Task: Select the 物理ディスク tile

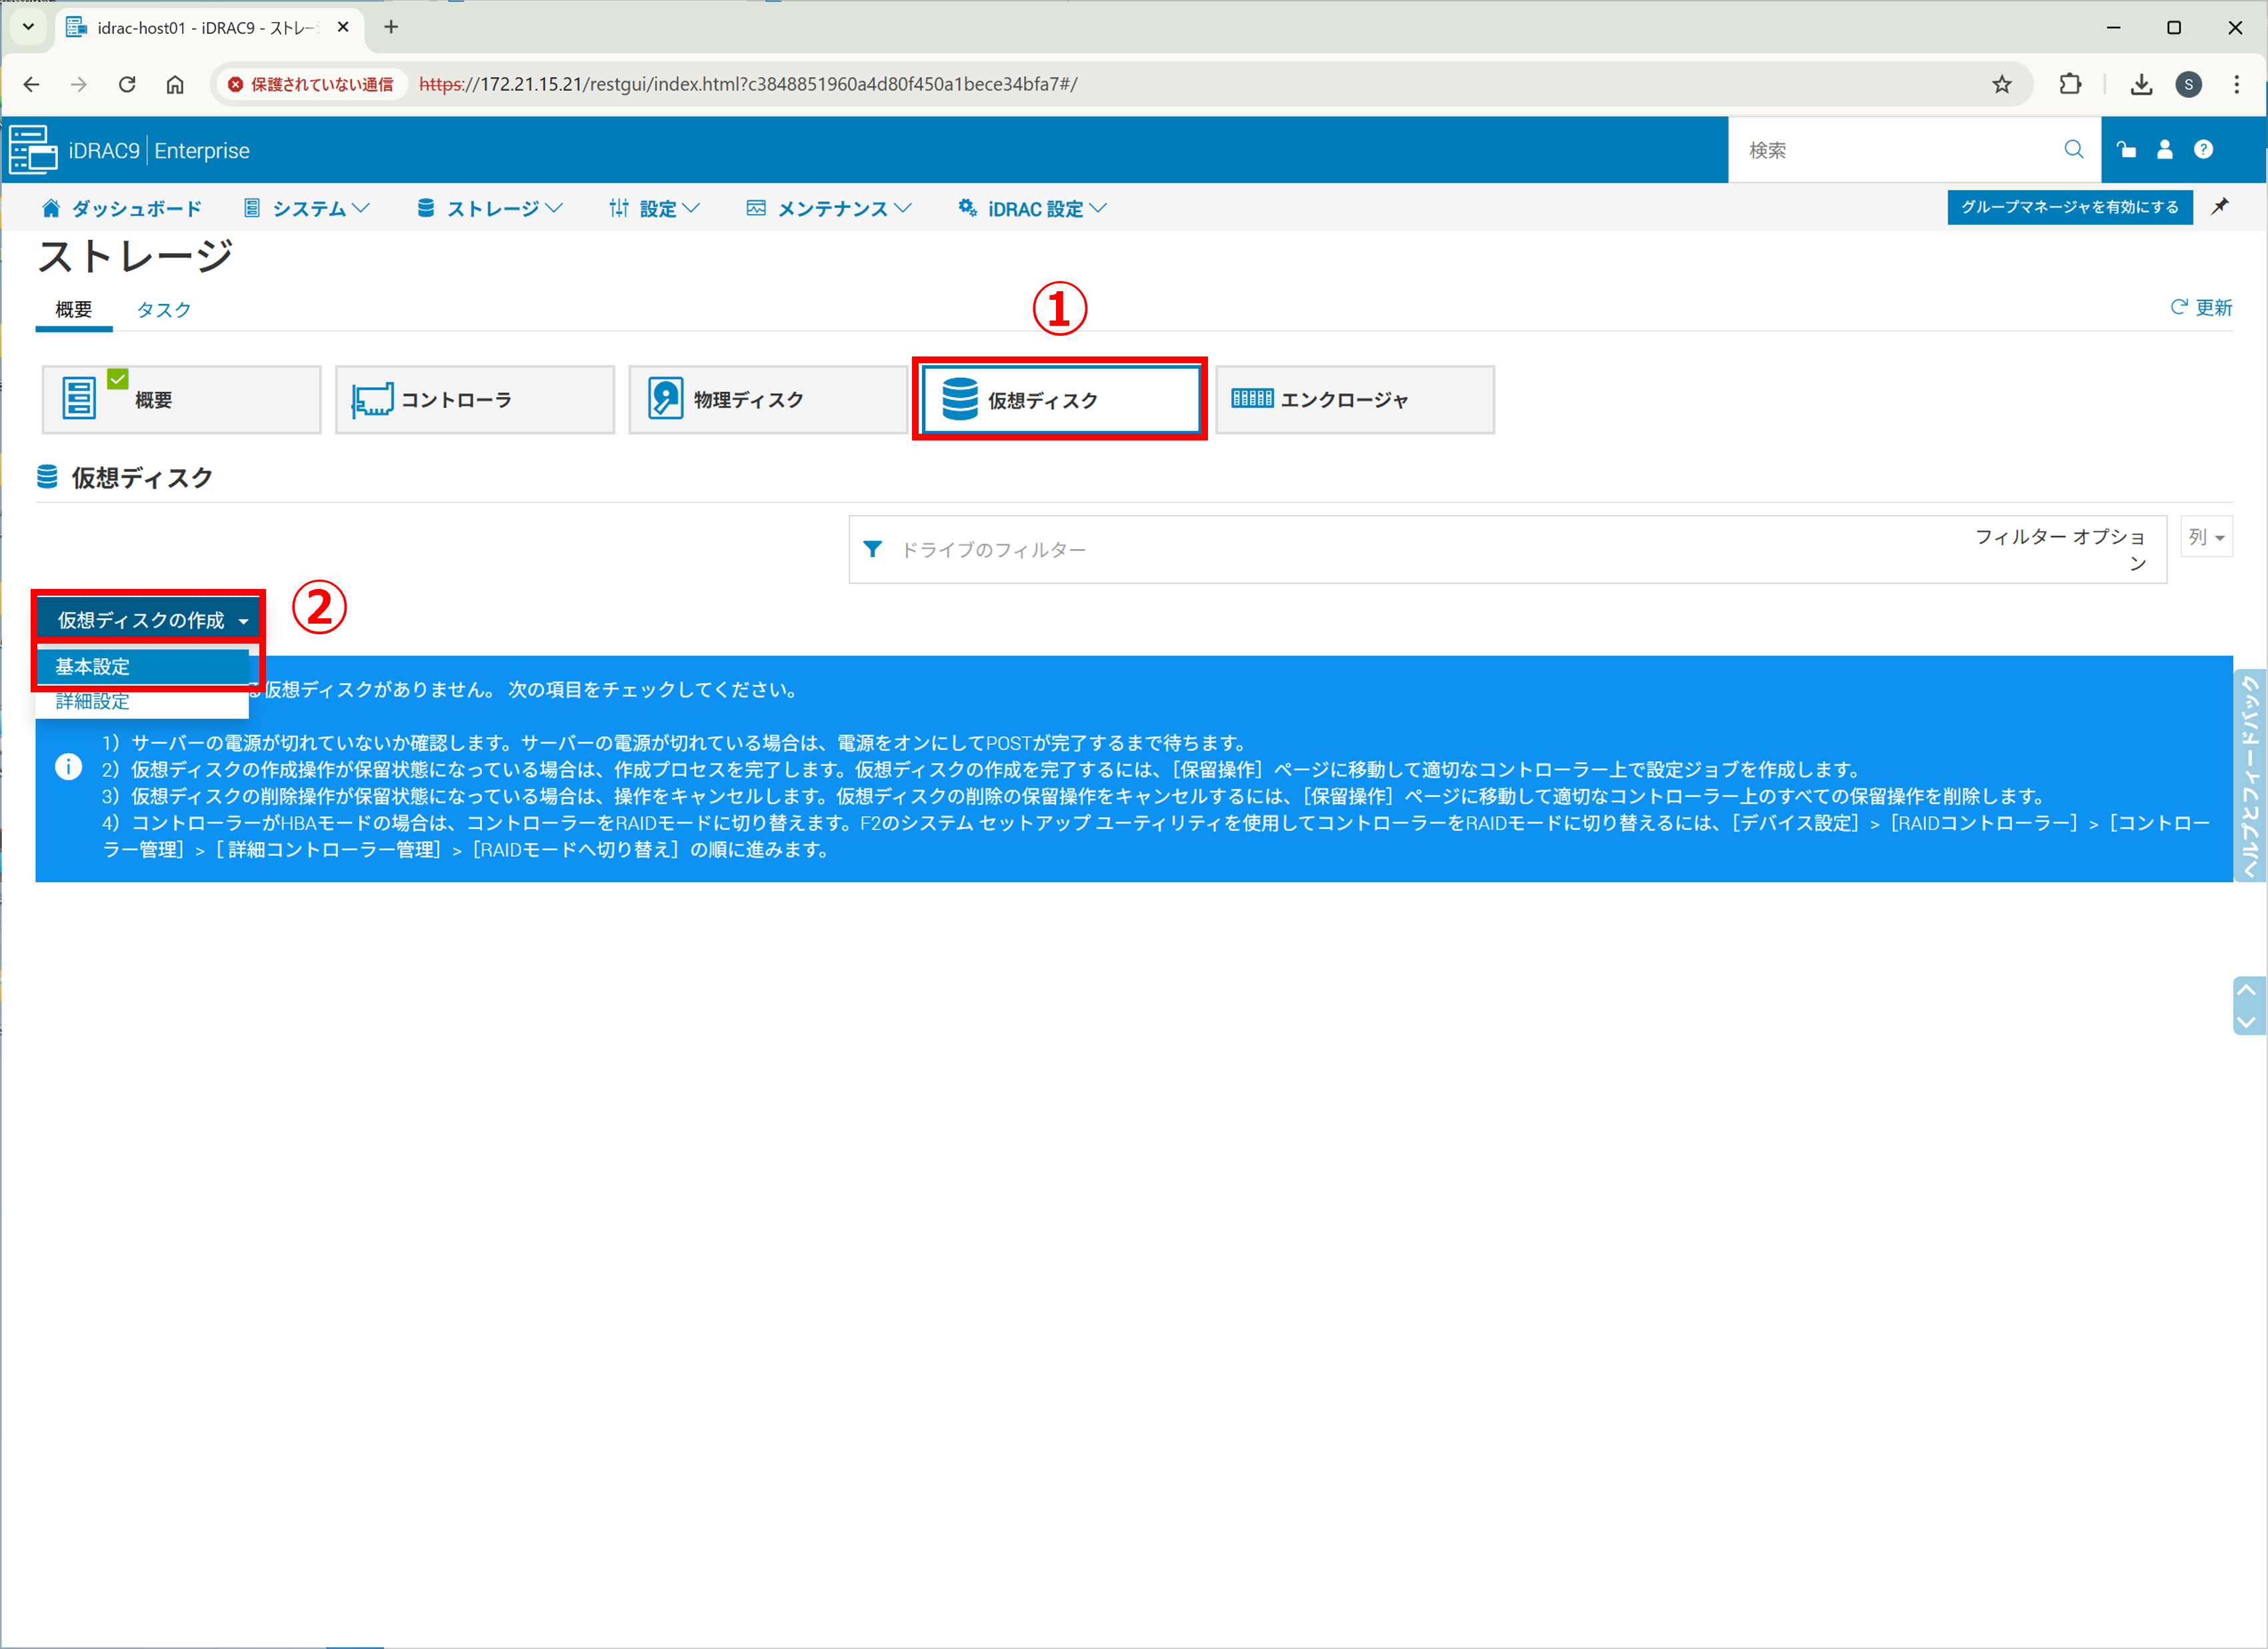Action: (x=767, y=400)
